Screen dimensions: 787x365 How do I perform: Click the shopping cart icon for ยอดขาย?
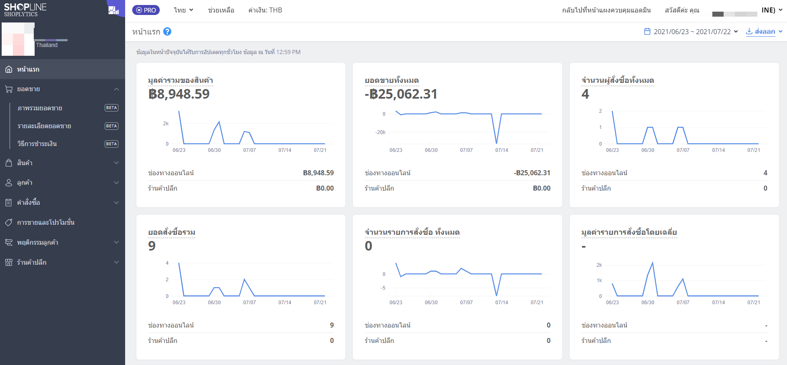click(x=9, y=89)
